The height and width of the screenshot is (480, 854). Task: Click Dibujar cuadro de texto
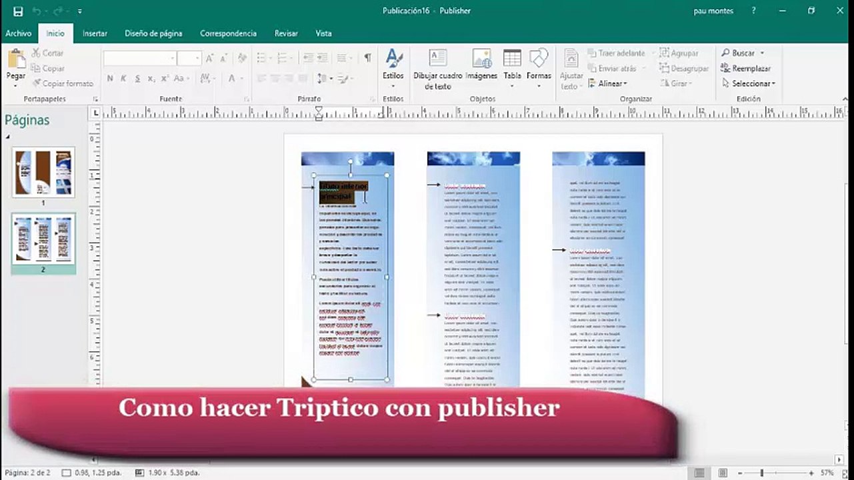tap(438, 69)
